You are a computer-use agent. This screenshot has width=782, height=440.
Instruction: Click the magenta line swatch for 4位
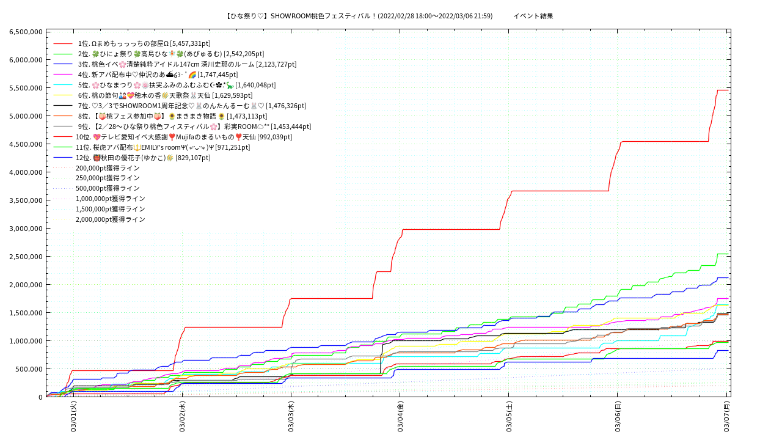[x=63, y=75]
